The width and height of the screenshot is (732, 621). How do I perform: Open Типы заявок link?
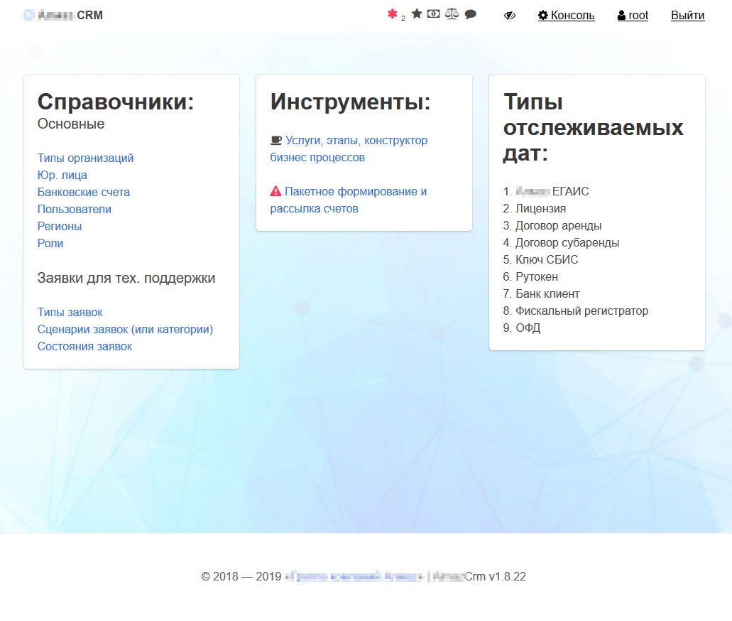70,312
